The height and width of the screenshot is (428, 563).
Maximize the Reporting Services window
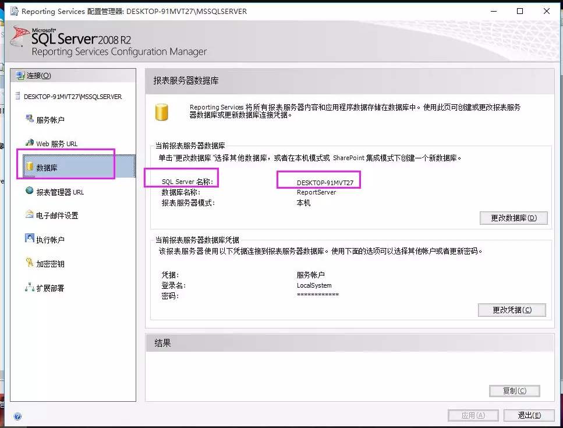coord(519,11)
